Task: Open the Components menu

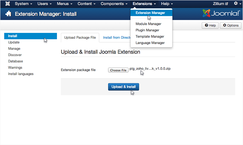Action: [x=114, y=4]
